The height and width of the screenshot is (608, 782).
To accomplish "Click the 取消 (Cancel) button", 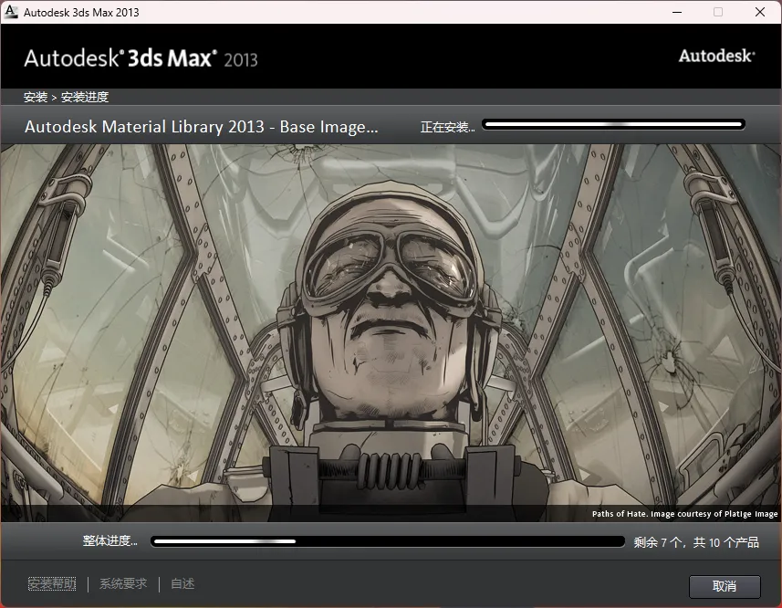I will click(725, 586).
